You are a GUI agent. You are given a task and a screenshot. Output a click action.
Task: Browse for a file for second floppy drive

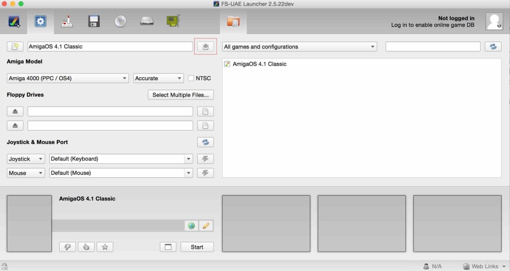(x=206, y=126)
